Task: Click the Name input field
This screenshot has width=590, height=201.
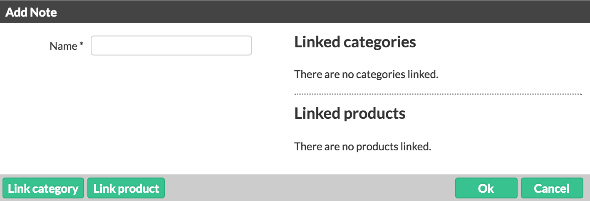Action: 171,46
